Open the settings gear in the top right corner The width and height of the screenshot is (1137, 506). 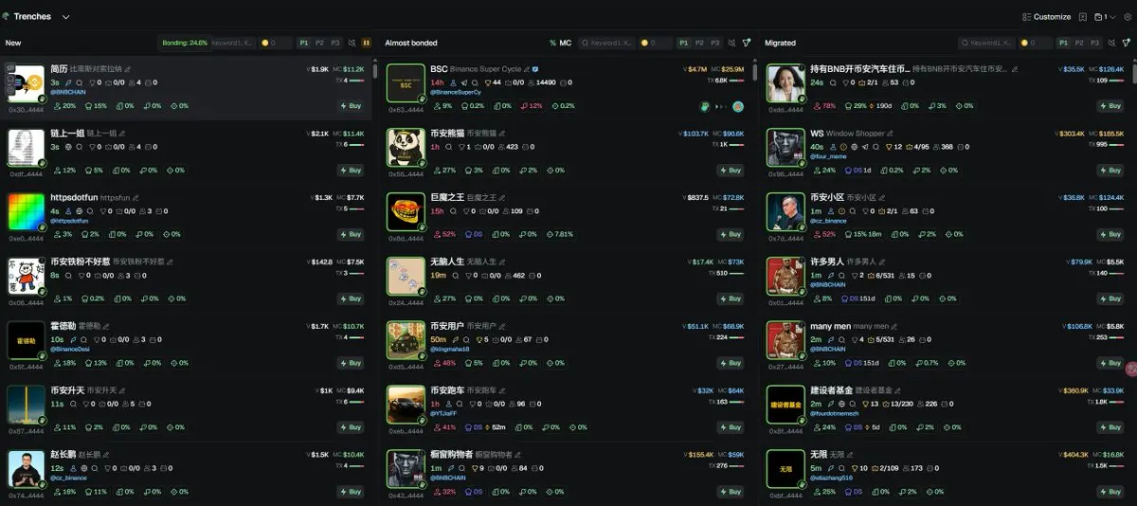[1126, 17]
